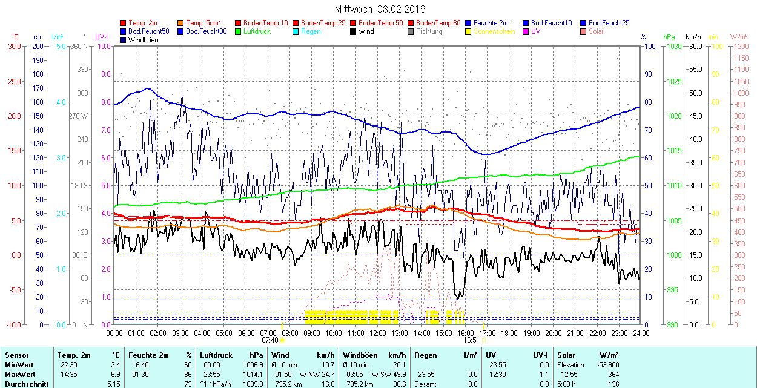Image resolution: width=757 pixels, height=388 pixels.
Task: Click the 12:00 tick on time axis
Action: coord(378,333)
